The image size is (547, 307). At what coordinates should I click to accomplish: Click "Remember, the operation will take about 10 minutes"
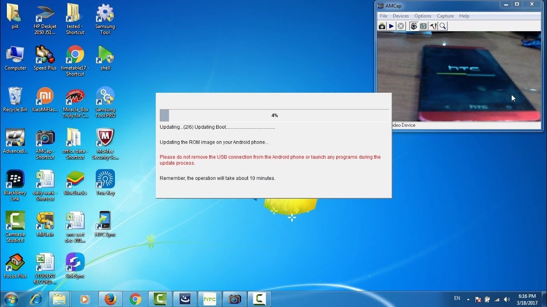pos(218,178)
